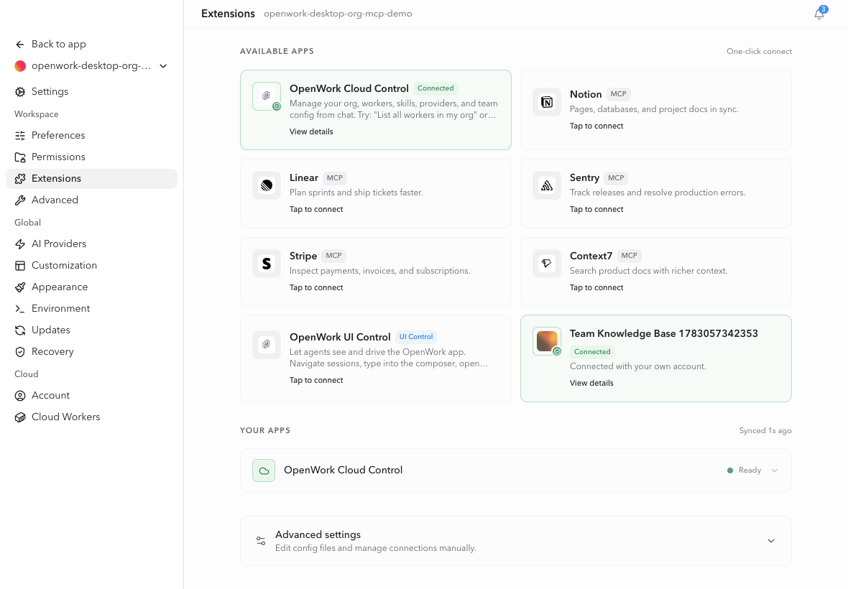Click the Environment terminal icon

click(20, 309)
